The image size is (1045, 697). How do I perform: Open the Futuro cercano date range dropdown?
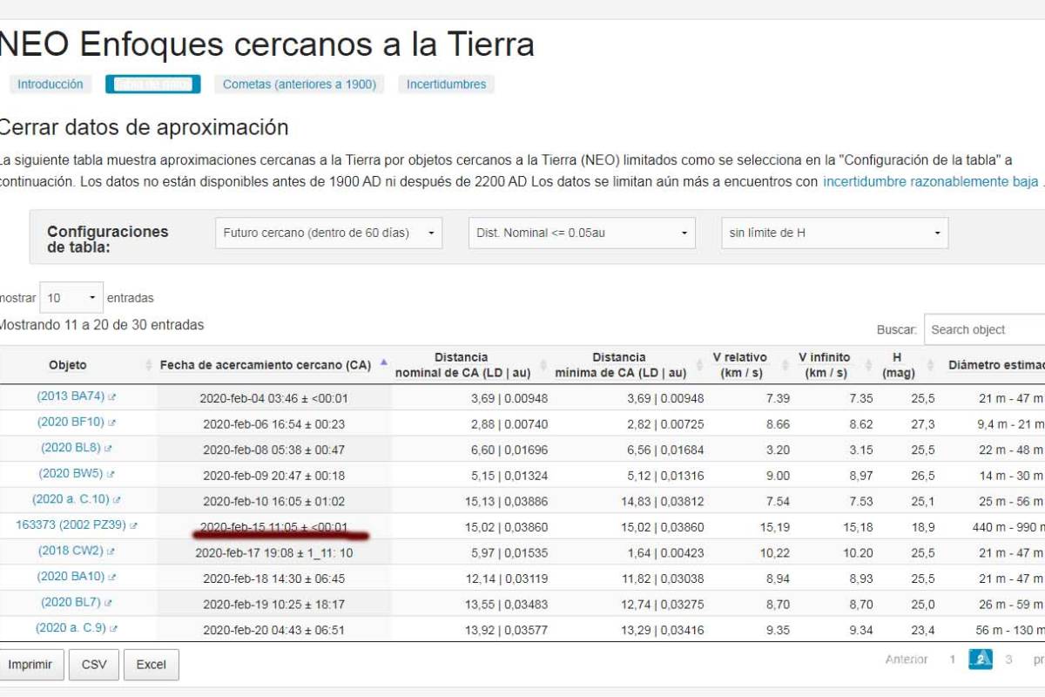point(328,233)
